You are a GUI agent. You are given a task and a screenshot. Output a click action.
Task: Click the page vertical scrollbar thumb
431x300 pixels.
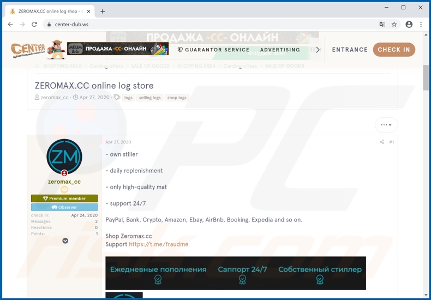pos(426,77)
